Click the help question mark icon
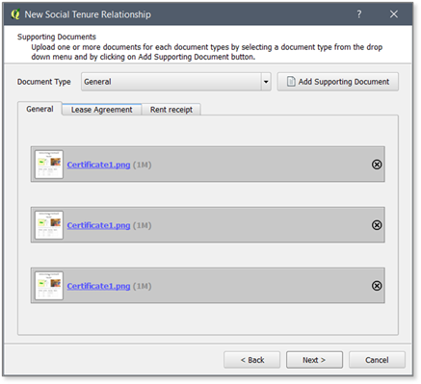 pyautogui.click(x=359, y=14)
